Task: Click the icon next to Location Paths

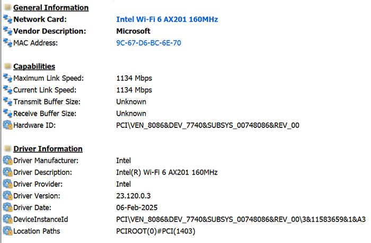Action: (7, 231)
